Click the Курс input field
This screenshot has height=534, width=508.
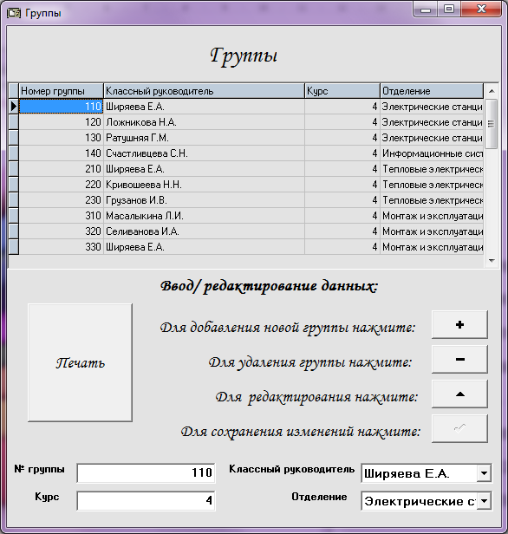point(146,501)
